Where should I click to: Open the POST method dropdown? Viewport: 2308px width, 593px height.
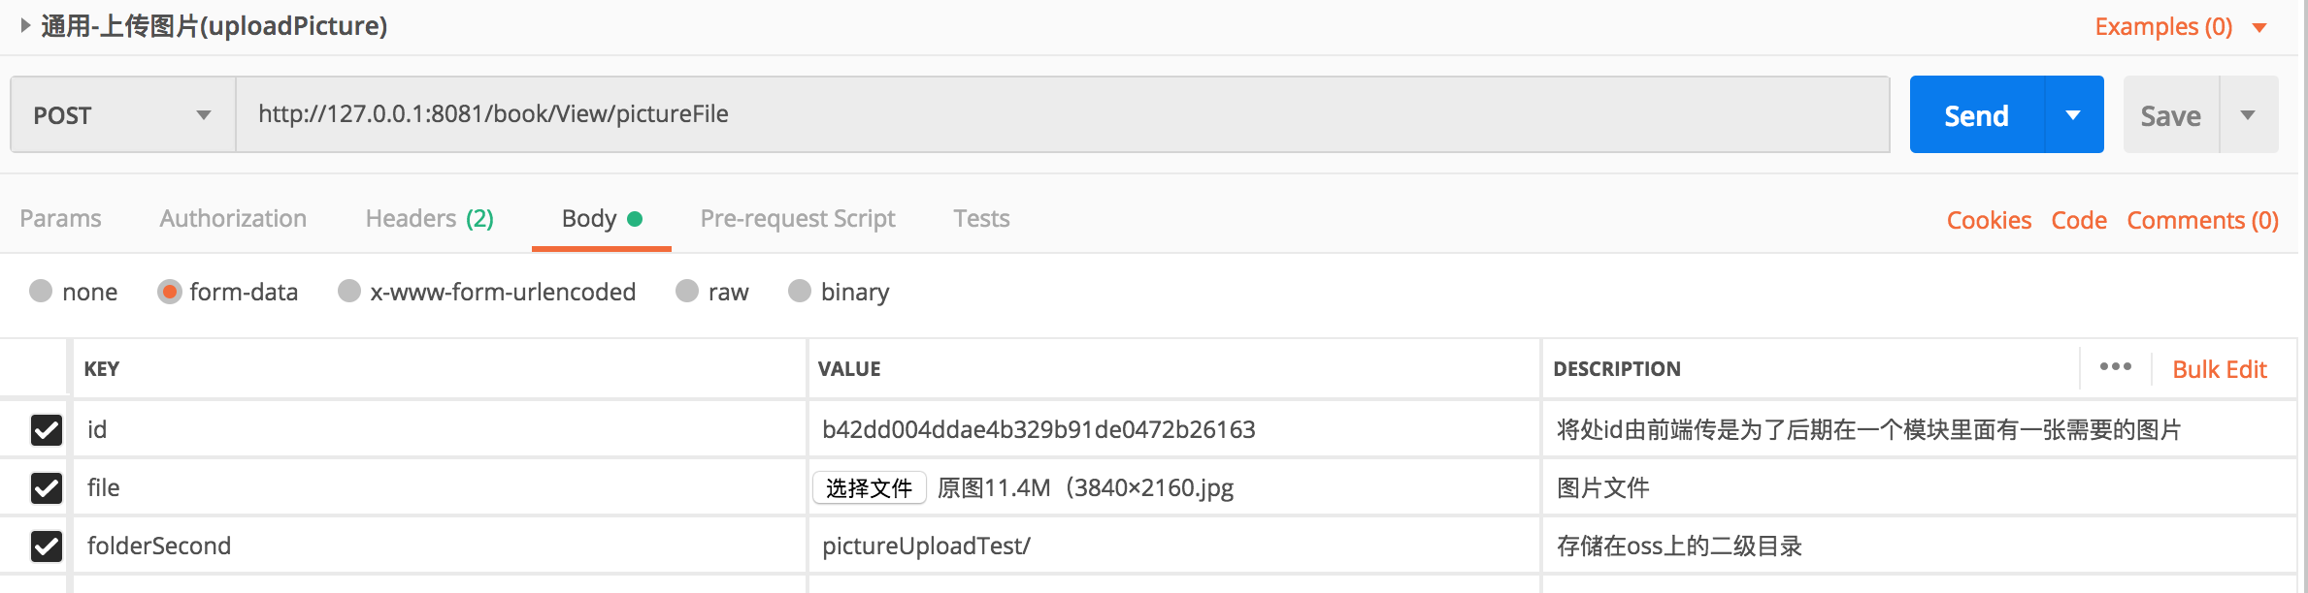[202, 114]
